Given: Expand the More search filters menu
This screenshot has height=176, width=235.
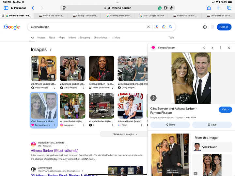Looking at the screenshot, I should pyautogui.click(x=116, y=37).
